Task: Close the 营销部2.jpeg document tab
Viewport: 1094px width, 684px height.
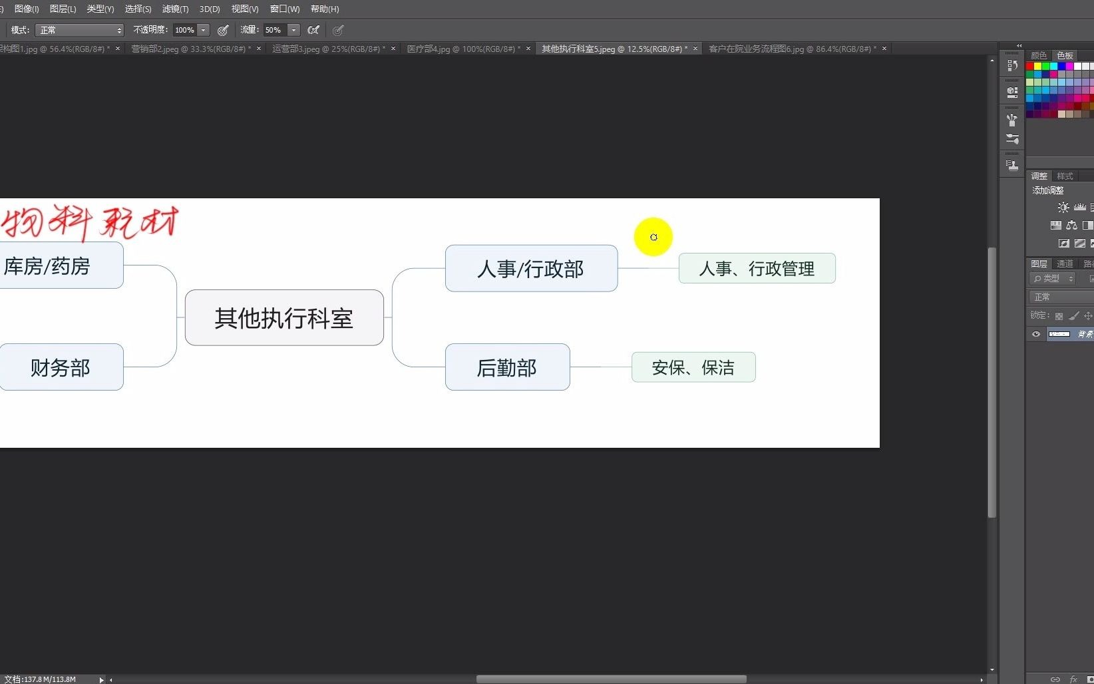Action: [x=259, y=49]
